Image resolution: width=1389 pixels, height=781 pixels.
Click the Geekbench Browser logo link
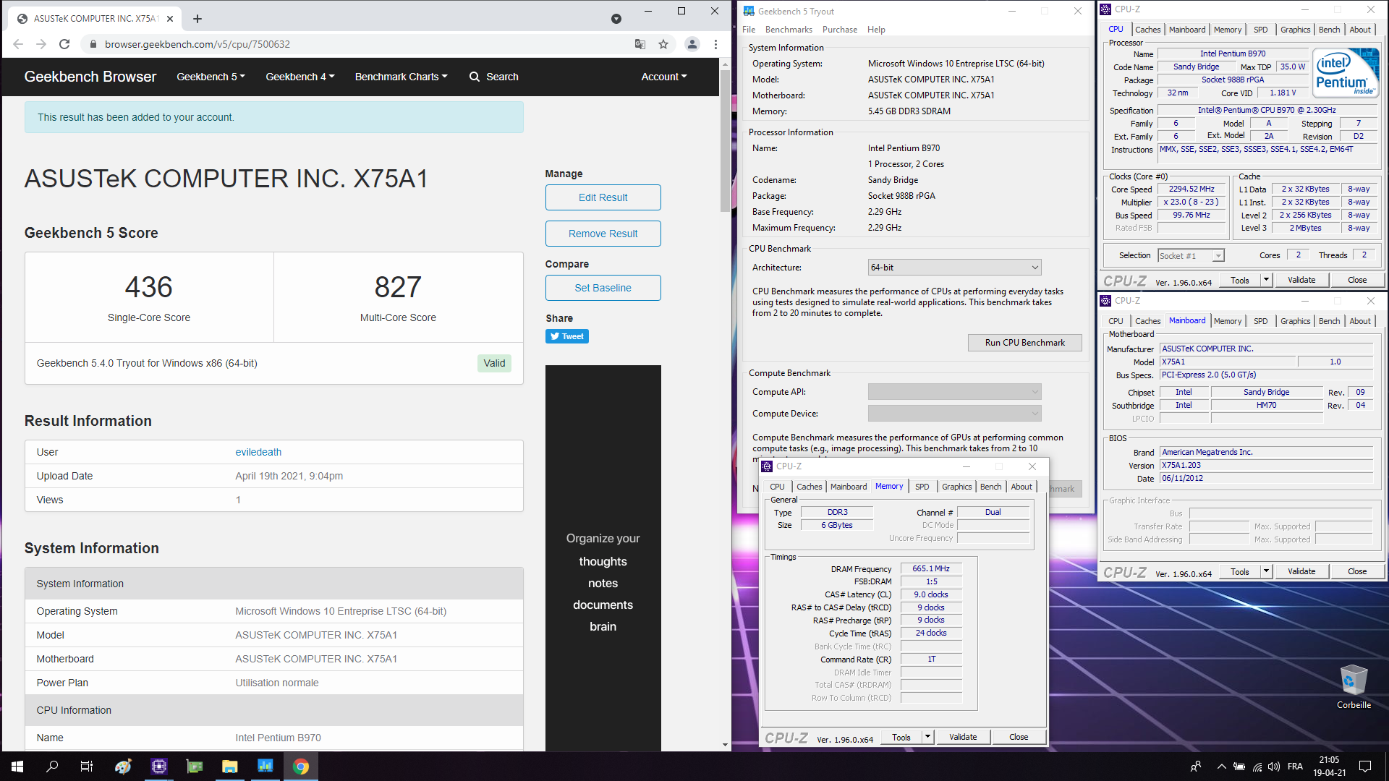(x=90, y=77)
